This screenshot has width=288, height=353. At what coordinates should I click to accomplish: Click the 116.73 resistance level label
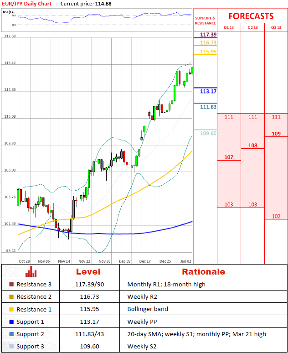click(208, 42)
